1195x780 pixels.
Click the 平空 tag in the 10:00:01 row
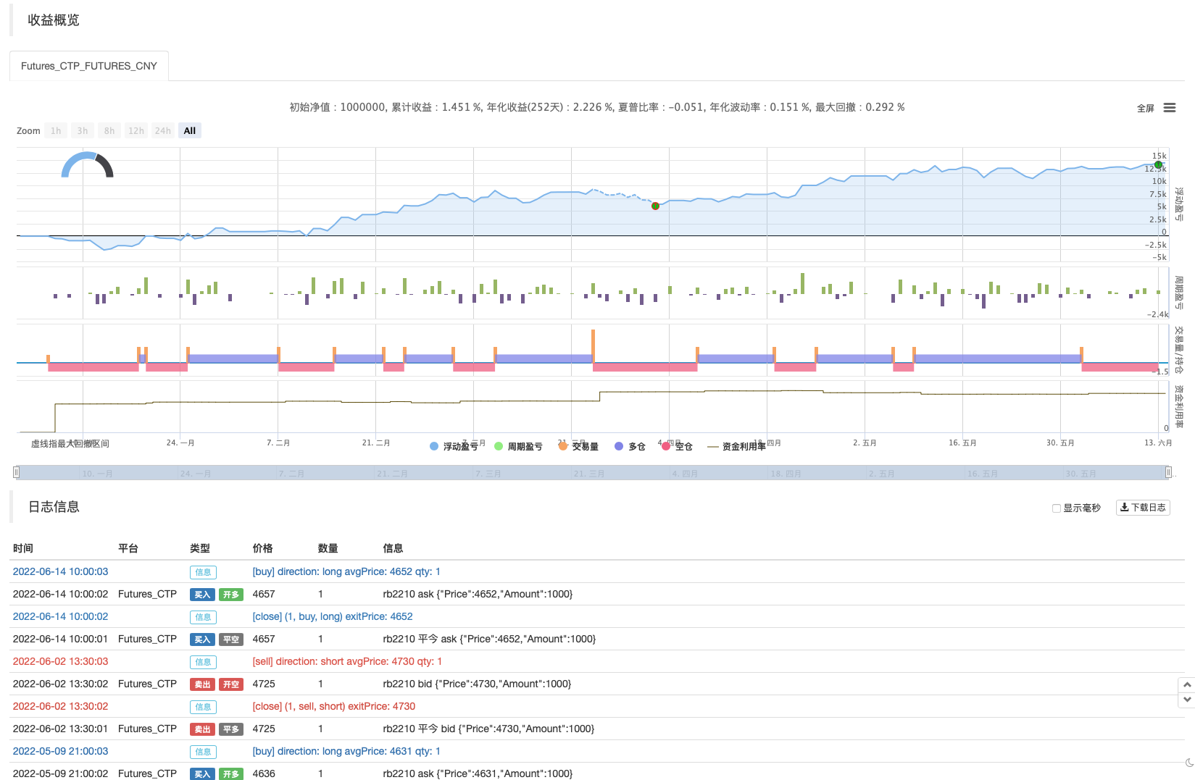pos(231,639)
